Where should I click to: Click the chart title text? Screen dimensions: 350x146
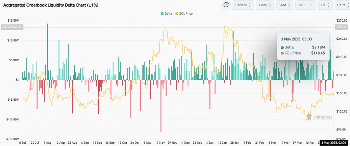click(x=50, y=5)
